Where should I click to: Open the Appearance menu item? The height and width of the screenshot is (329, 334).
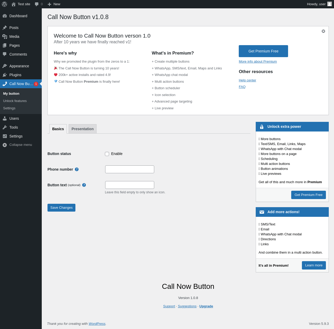pos(21,66)
